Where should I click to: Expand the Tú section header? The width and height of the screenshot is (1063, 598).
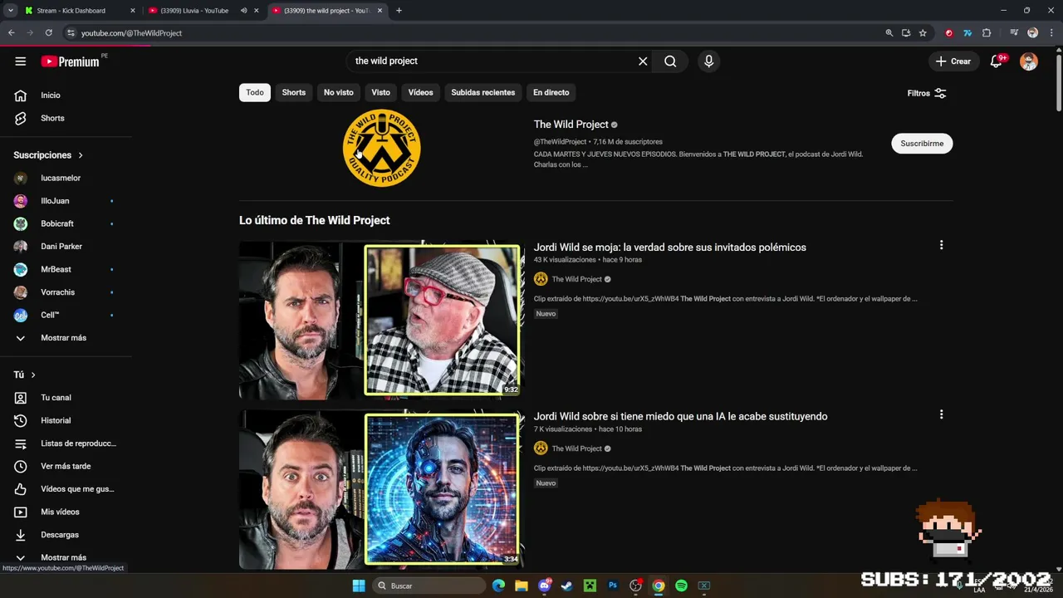click(x=24, y=375)
